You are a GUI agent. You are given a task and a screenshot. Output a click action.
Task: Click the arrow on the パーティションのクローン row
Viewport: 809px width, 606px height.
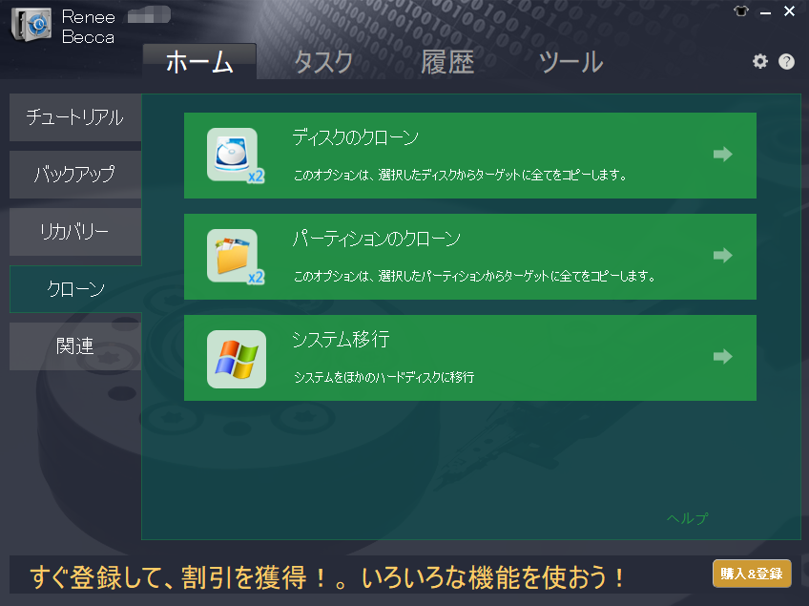tap(723, 256)
